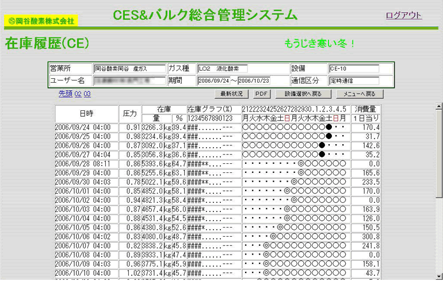Go to first page with 先頭 link
Viewport: 443px width, 281px height.
point(66,94)
